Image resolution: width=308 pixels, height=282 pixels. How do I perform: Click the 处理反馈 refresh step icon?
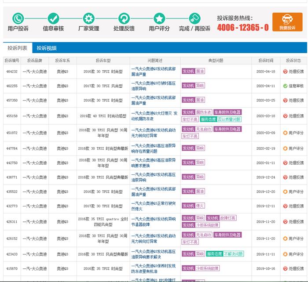[x=124, y=18]
